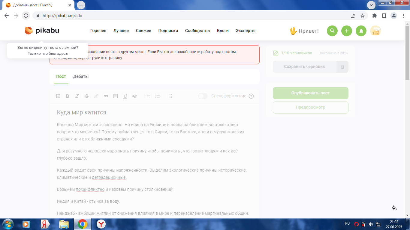Apply italic formatting in editor toolbar
The height and width of the screenshot is (230, 410).
(x=77, y=96)
